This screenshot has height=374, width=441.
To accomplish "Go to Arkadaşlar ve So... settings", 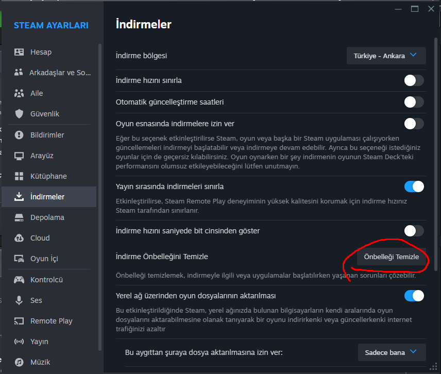I will tap(49, 73).
